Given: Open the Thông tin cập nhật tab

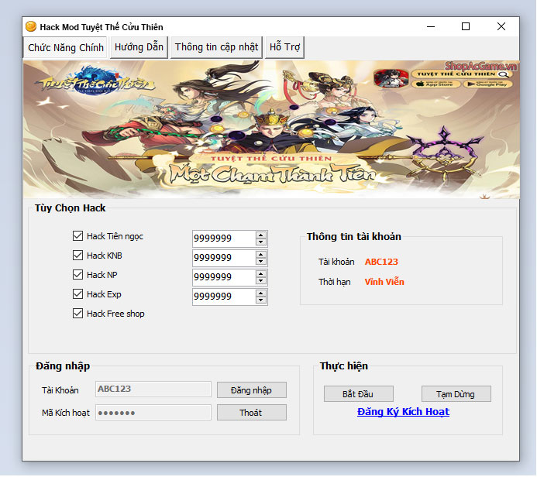Looking at the screenshot, I should pyautogui.click(x=216, y=47).
